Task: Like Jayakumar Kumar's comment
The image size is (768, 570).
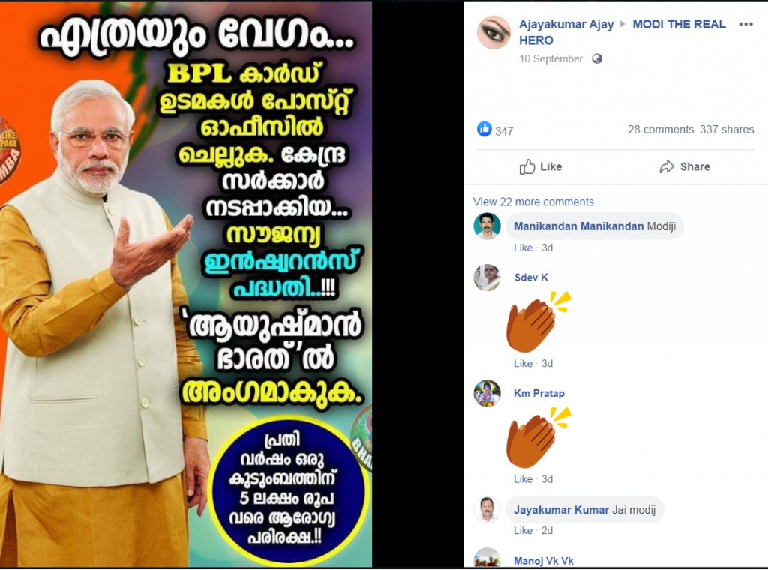Action: (523, 531)
